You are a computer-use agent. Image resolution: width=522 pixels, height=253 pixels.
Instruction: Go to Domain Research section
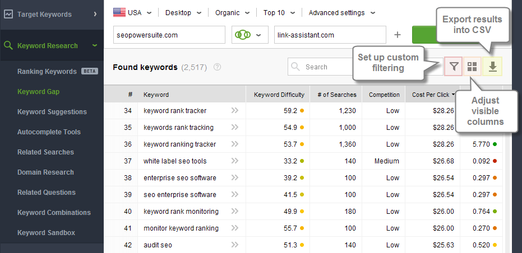(x=45, y=172)
